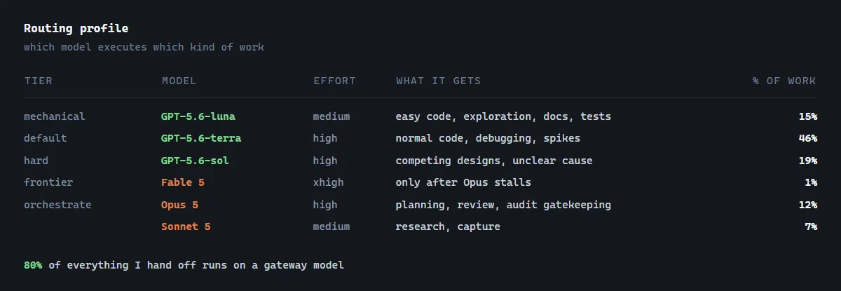The height and width of the screenshot is (291, 841).
Task: Click the EFFORT column header
Action: (334, 81)
